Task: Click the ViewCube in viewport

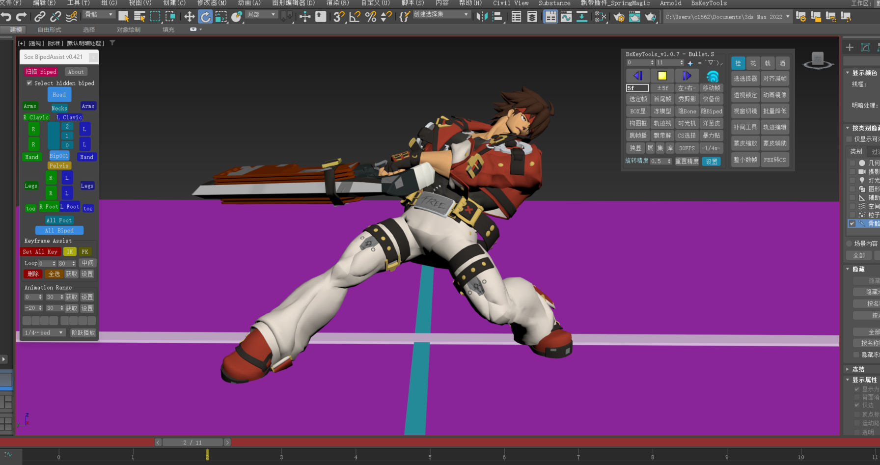Action: (818, 61)
